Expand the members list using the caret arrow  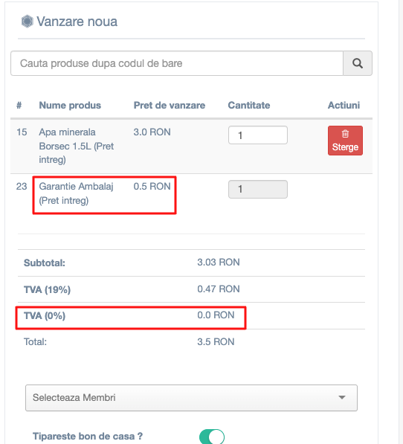(x=342, y=398)
